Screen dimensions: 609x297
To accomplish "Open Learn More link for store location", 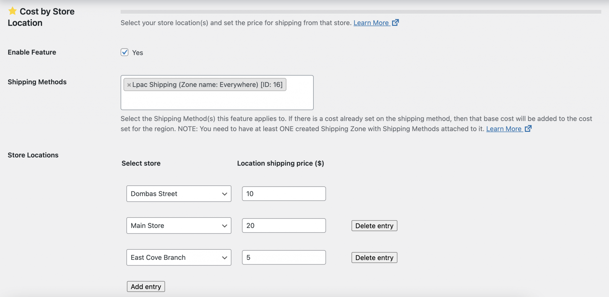I will [376, 23].
